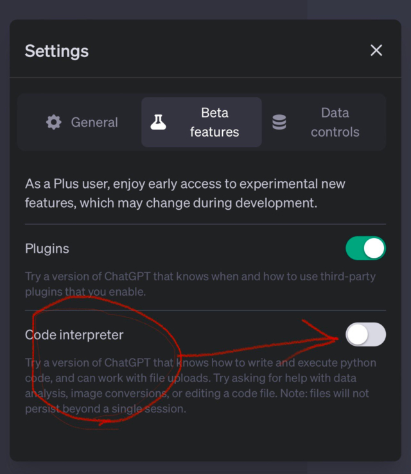This screenshot has height=474, width=411.
Task: Click the Settings dialog title
Action: click(x=57, y=51)
